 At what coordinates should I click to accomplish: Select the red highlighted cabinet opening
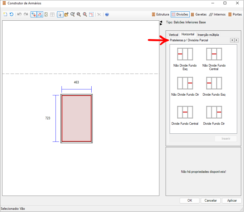[76, 119]
